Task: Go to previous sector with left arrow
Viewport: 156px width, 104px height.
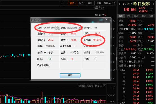Action: tap(119, 4)
